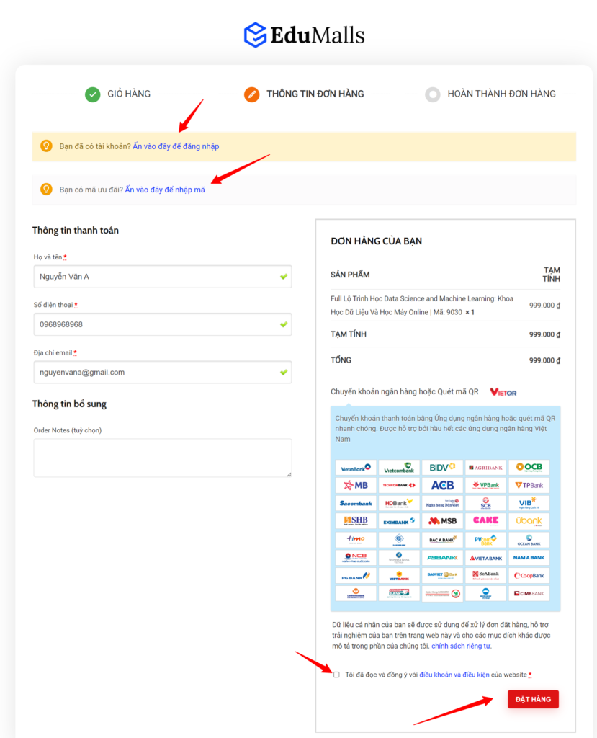
Task: Expand login form via 'Ấn vào đây để đăng nhập'
Action: click(x=176, y=146)
